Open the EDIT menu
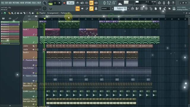 7,3
